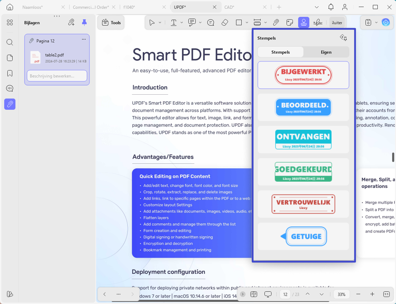The width and height of the screenshot is (396, 304).
Task: Click the page number field showing 12
Action: coord(286,294)
